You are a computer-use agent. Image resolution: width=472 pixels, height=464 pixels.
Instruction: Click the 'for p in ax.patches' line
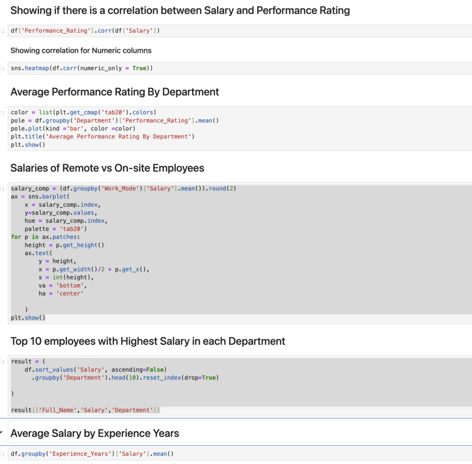45,237
